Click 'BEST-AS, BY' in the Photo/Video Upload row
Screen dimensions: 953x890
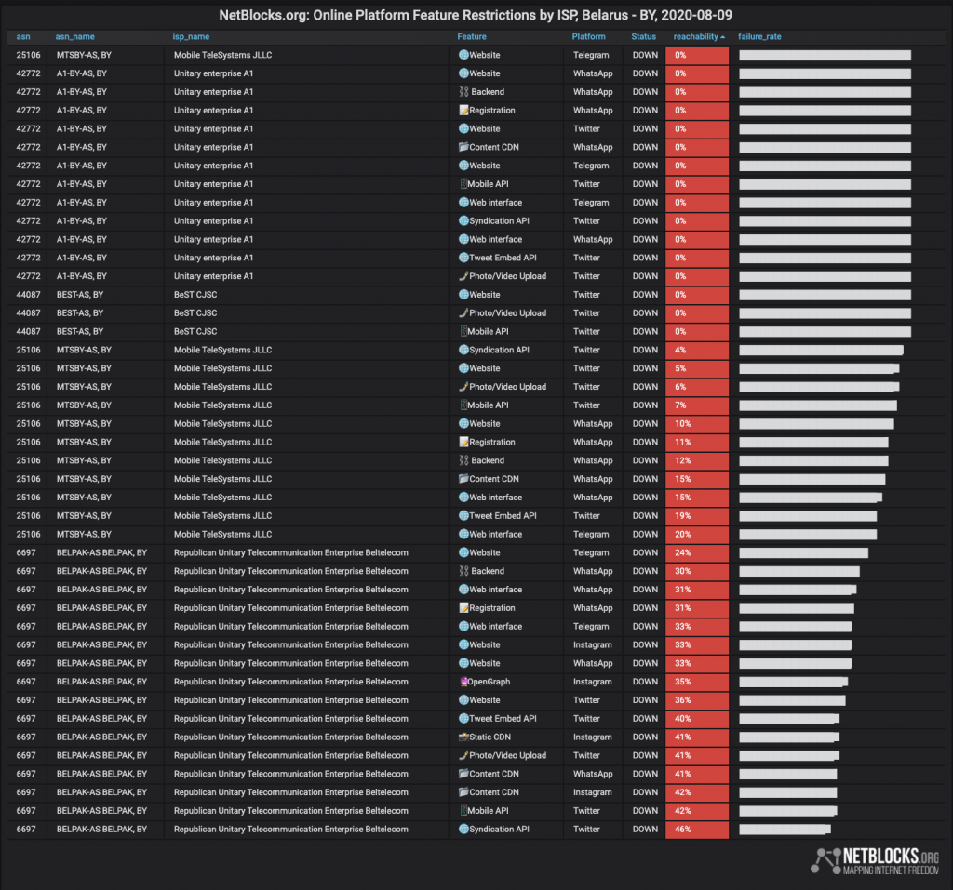click(80, 312)
